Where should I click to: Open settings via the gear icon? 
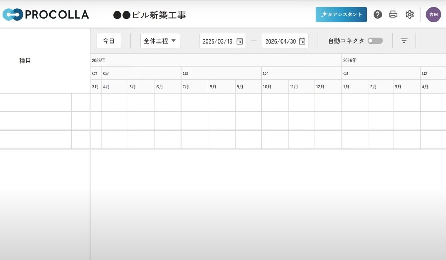[409, 15]
